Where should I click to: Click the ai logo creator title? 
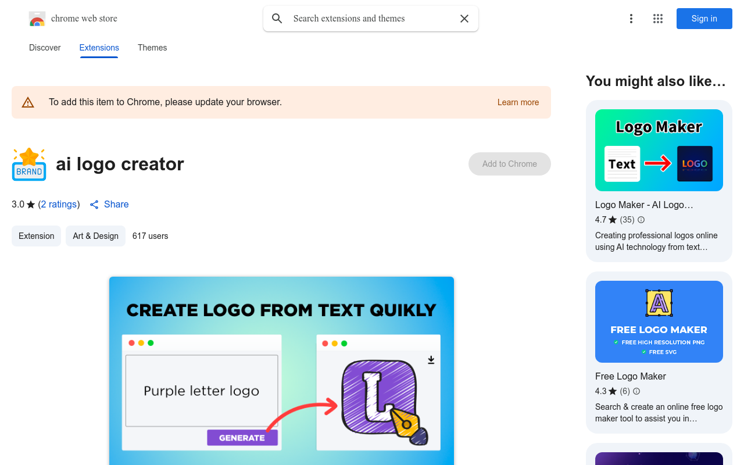tap(120, 164)
